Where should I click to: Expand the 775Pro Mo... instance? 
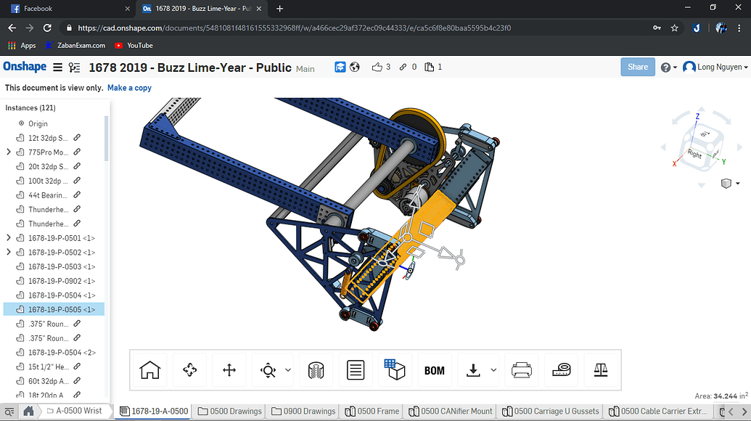point(9,152)
